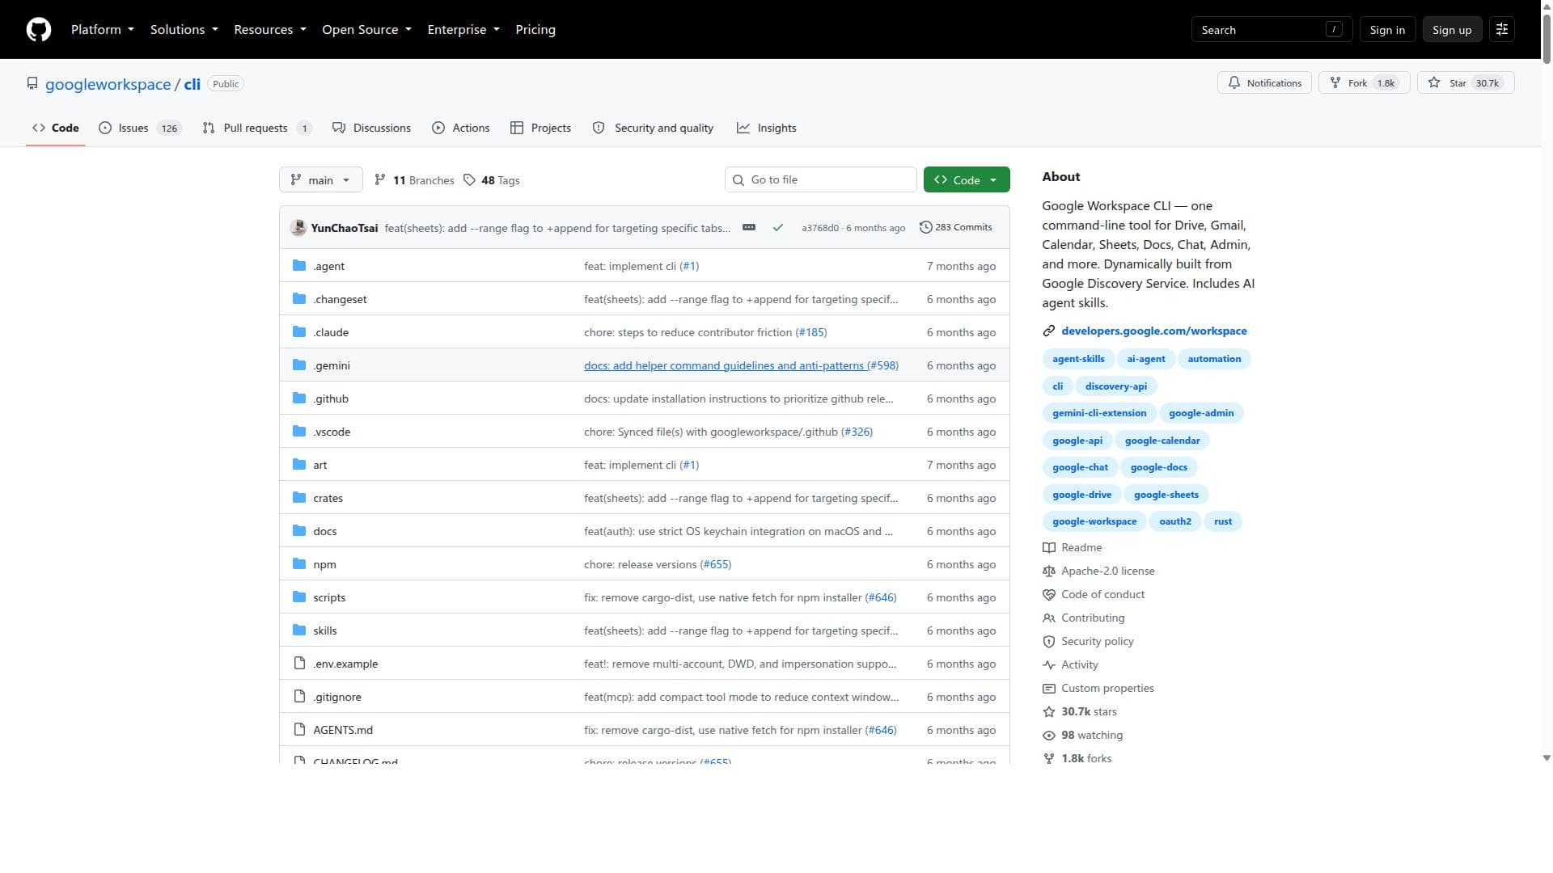
Task: Click the 48 Tags link
Action: tap(492, 180)
